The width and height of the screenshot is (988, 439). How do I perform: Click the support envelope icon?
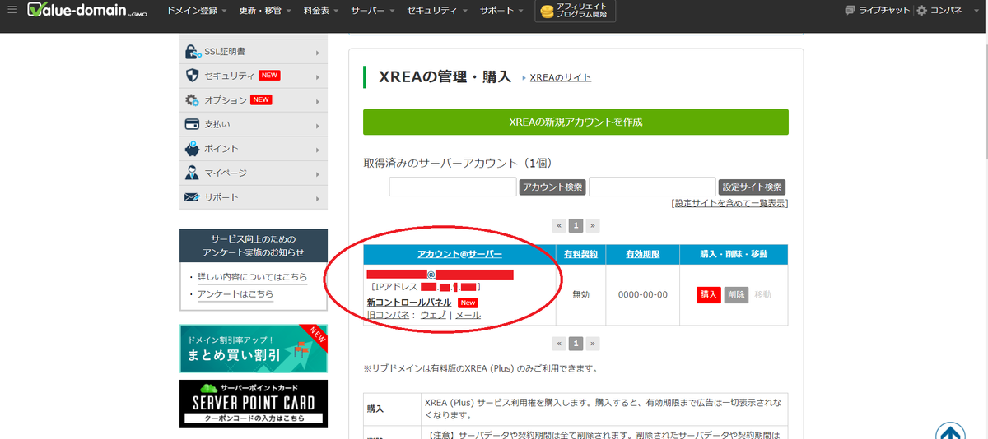point(192,197)
